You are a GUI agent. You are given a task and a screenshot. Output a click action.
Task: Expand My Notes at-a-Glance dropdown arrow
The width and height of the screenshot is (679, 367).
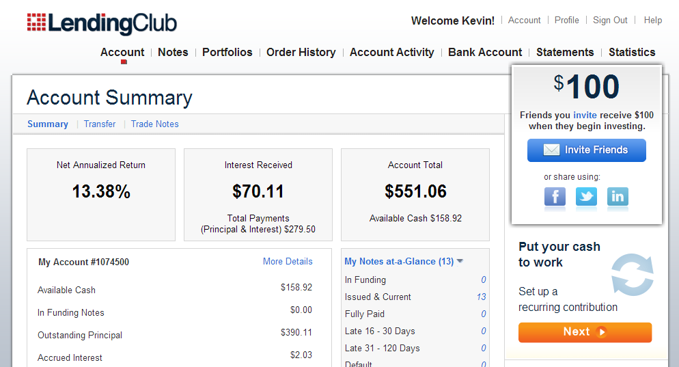click(460, 261)
